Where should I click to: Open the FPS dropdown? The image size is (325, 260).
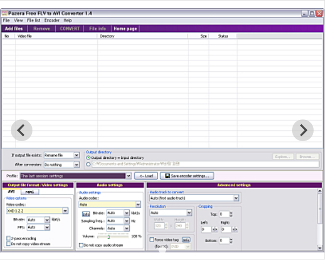pyautogui.click(x=47, y=227)
